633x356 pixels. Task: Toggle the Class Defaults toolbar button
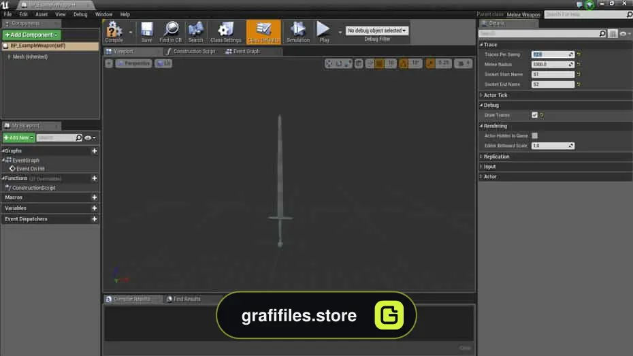click(263, 32)
